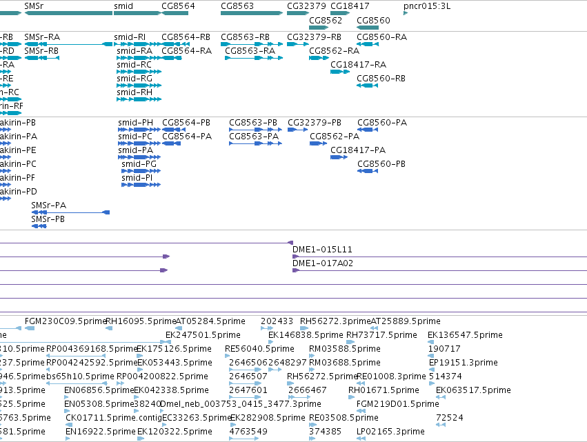Click the CG8560 gene label
587x442 pixels.
click(373, 20)
